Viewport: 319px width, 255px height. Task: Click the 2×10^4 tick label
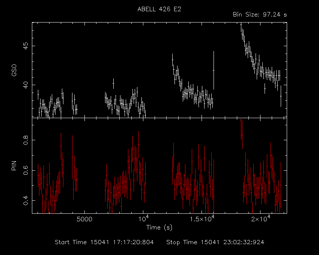pyautogui.click(x=260, y=218)
